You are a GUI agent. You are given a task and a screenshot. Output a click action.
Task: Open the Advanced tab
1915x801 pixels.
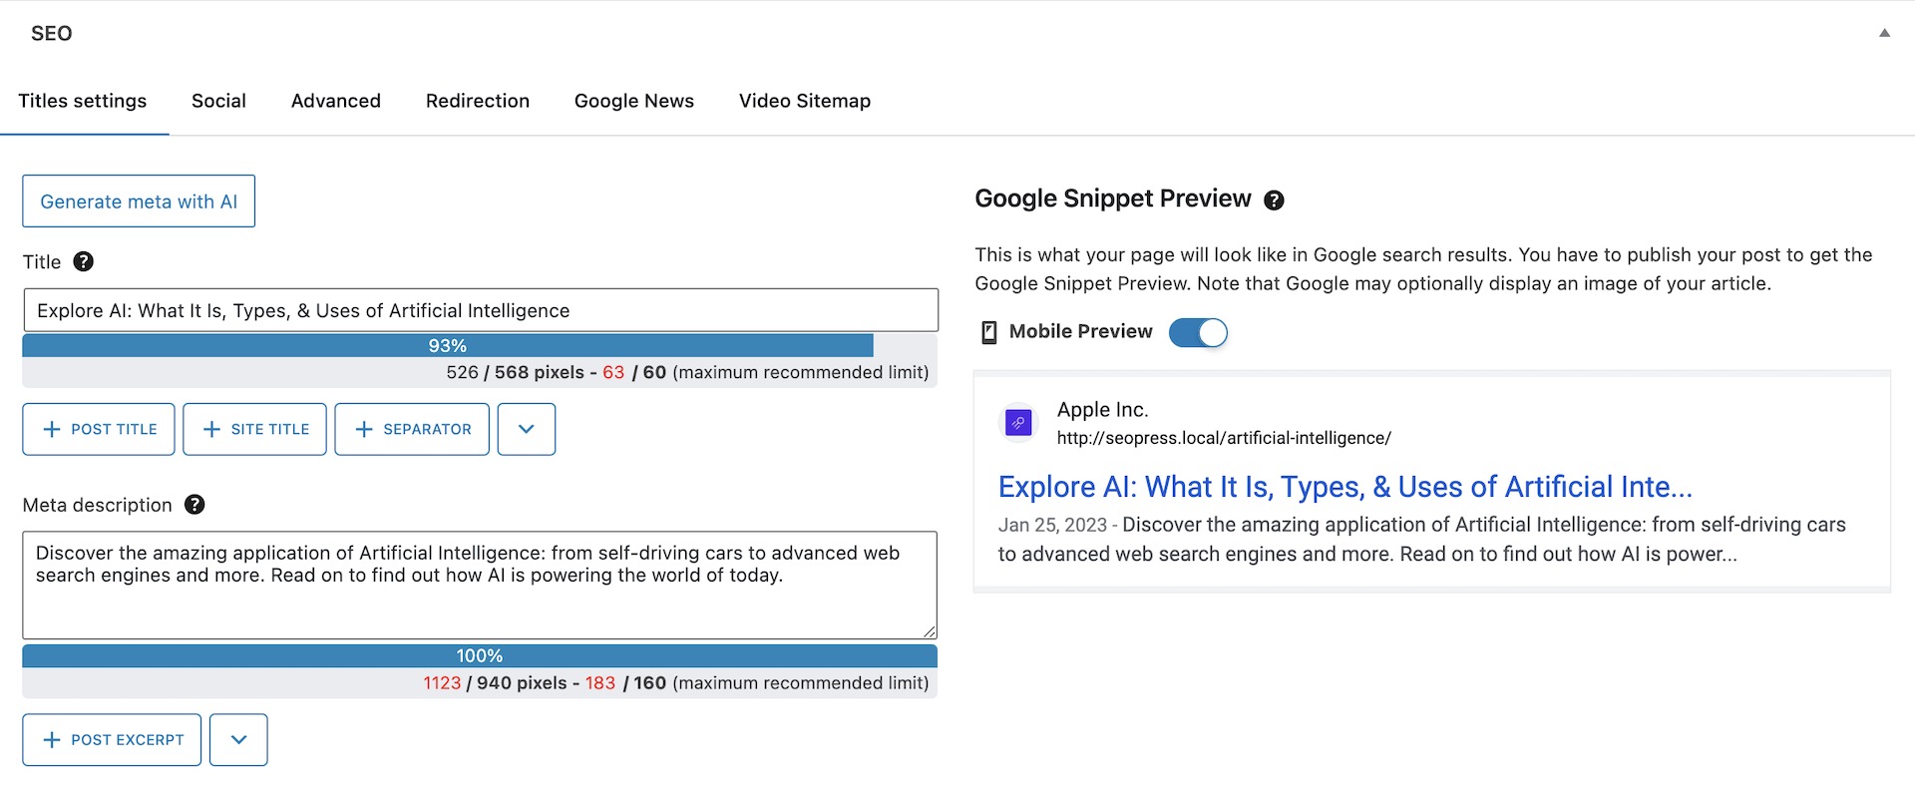tap(336, 101)
